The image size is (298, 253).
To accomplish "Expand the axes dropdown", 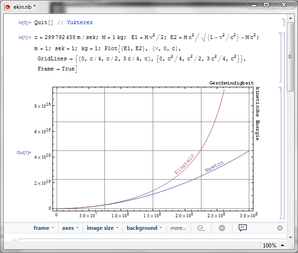I will (x=71, y=228).
